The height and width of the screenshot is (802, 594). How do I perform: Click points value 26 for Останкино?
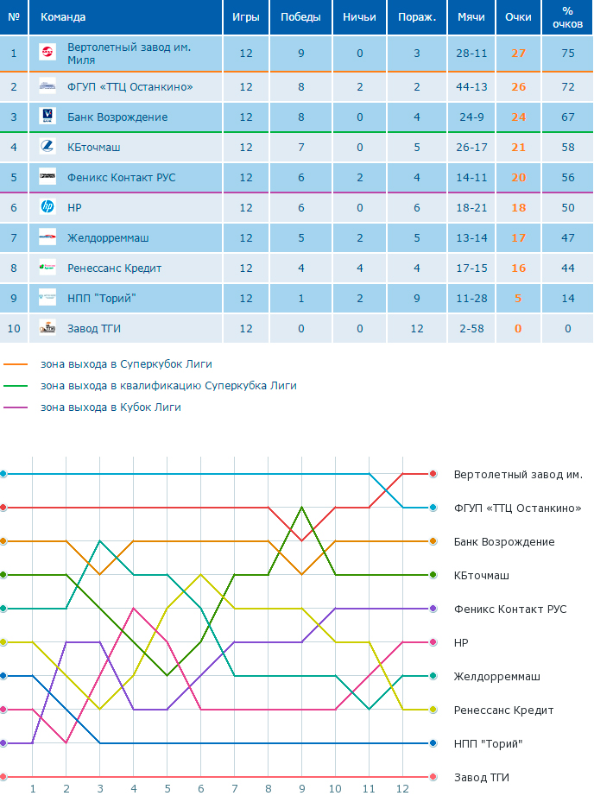pos(518,87)
